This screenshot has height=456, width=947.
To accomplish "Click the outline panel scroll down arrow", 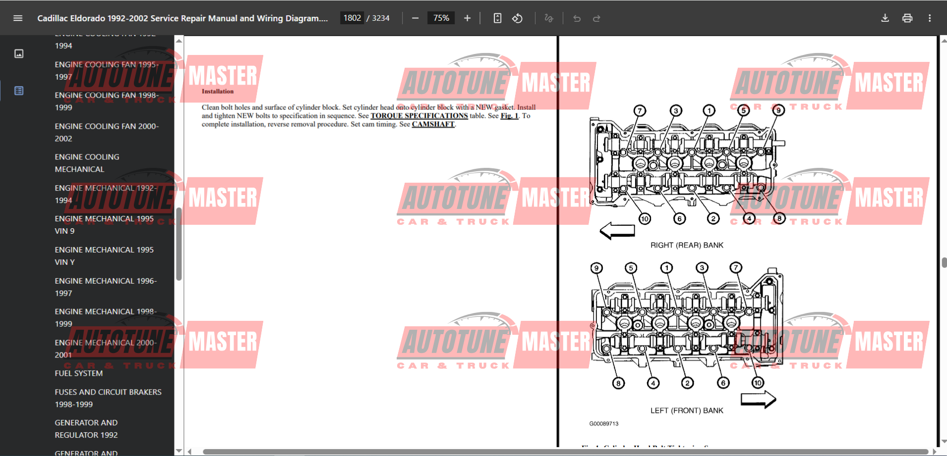I will 179,451.
